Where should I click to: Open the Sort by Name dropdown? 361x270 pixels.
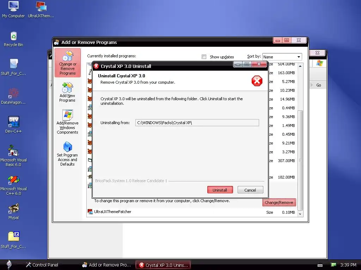pos(282,57)
